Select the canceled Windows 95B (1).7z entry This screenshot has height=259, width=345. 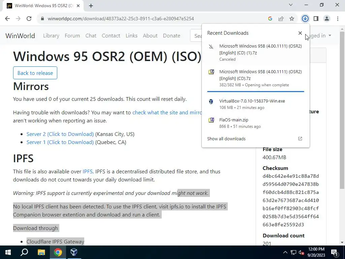point(255,52)
